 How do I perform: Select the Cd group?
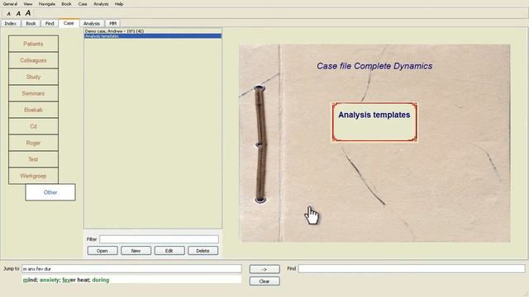tap(33, 126)
